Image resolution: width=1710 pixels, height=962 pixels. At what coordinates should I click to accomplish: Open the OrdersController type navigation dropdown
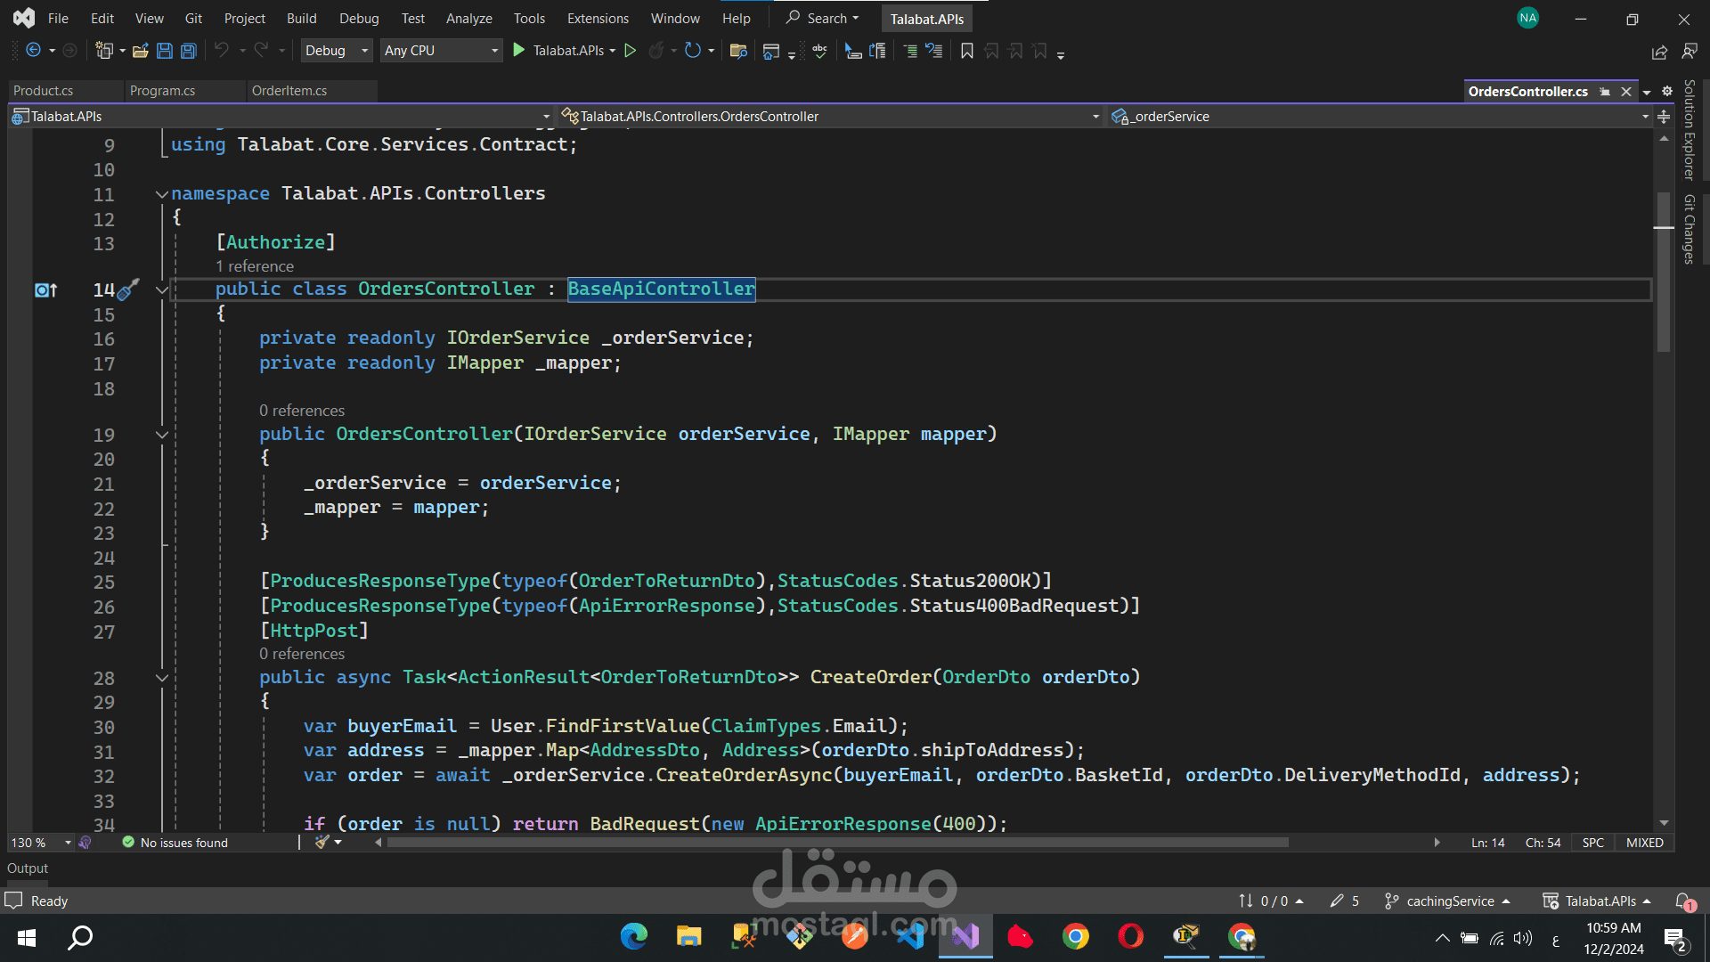831,117
